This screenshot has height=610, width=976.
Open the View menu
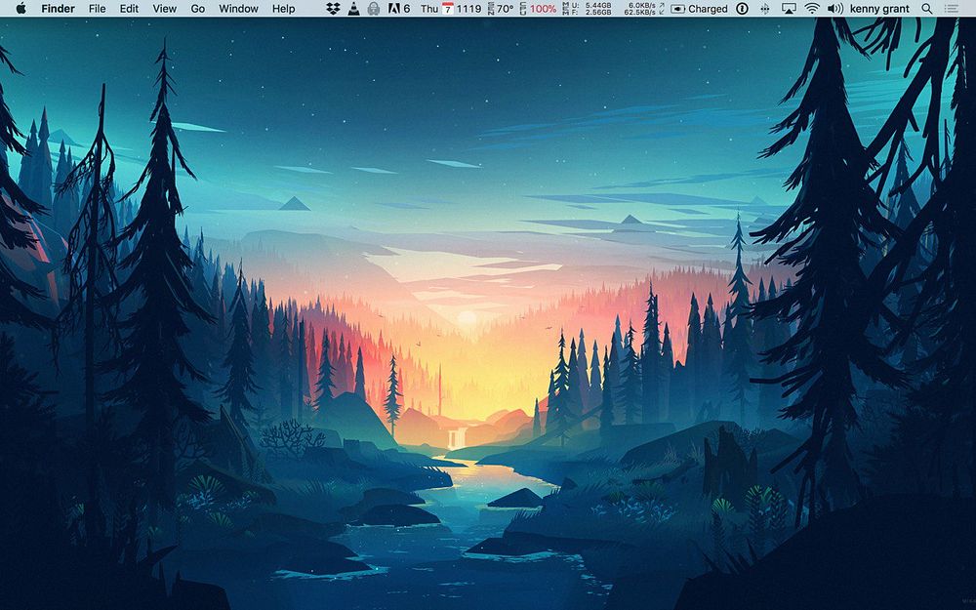point(164,9)
